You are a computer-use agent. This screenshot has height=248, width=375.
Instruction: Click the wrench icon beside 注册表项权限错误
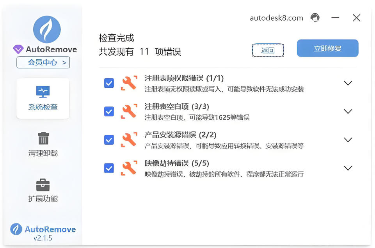pos(129,83)
